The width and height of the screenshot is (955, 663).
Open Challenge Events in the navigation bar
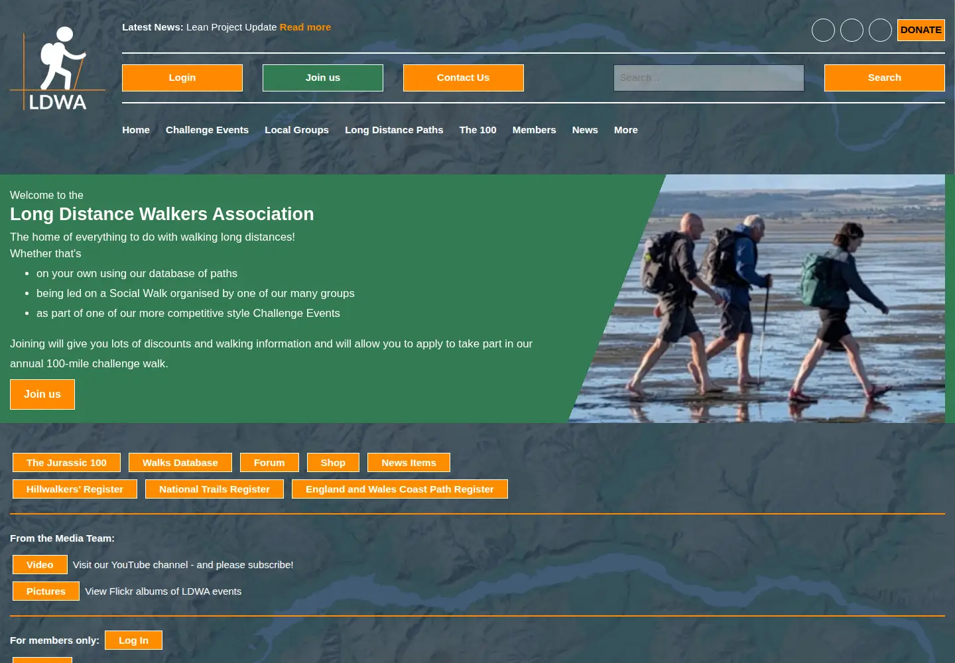(x=207, y=130)
